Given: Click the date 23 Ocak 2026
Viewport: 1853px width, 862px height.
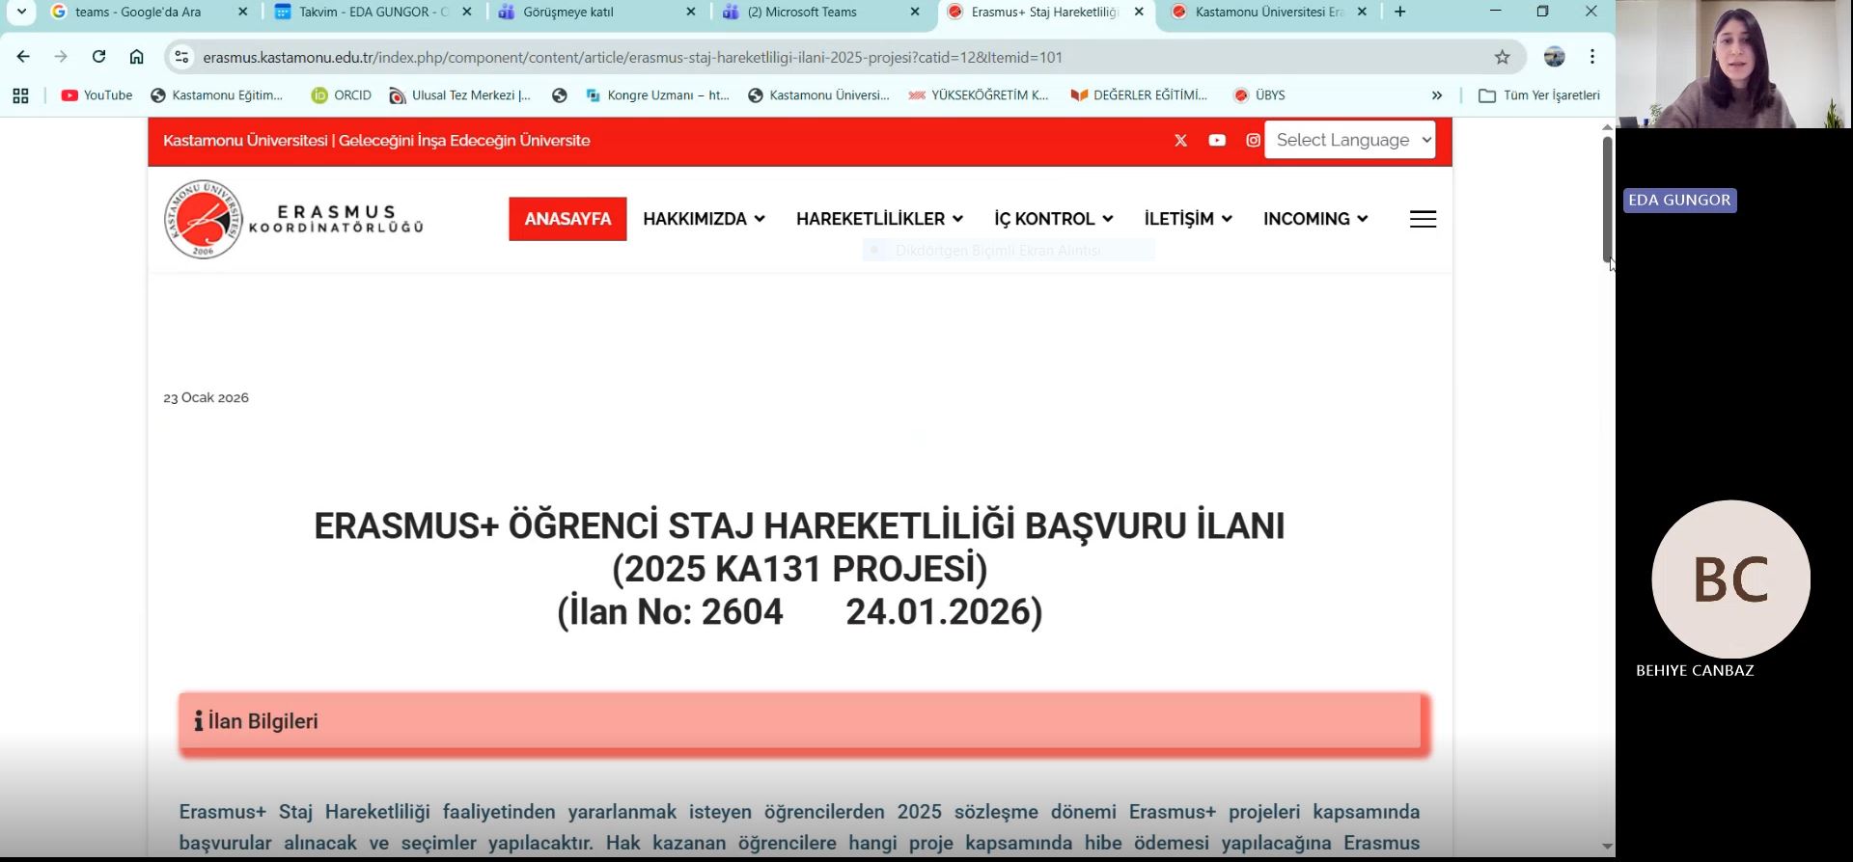Looking at the screenshot, I should pos(206,397).
